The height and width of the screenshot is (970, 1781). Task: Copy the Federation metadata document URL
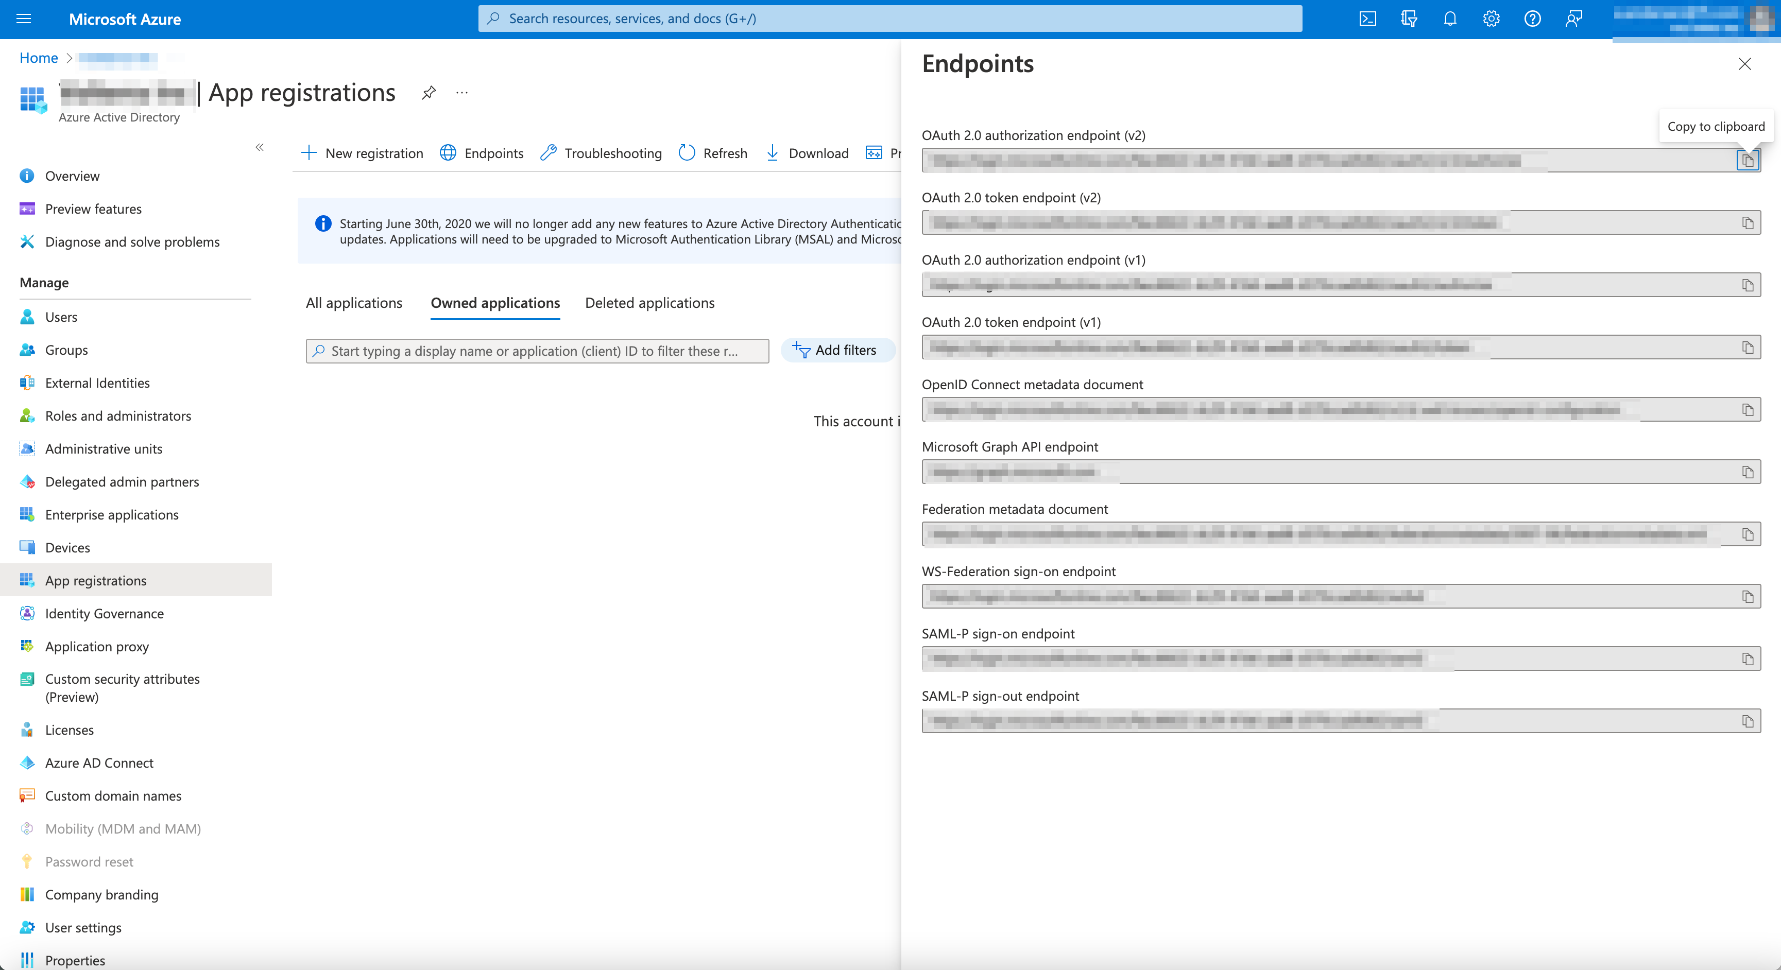1748,534
